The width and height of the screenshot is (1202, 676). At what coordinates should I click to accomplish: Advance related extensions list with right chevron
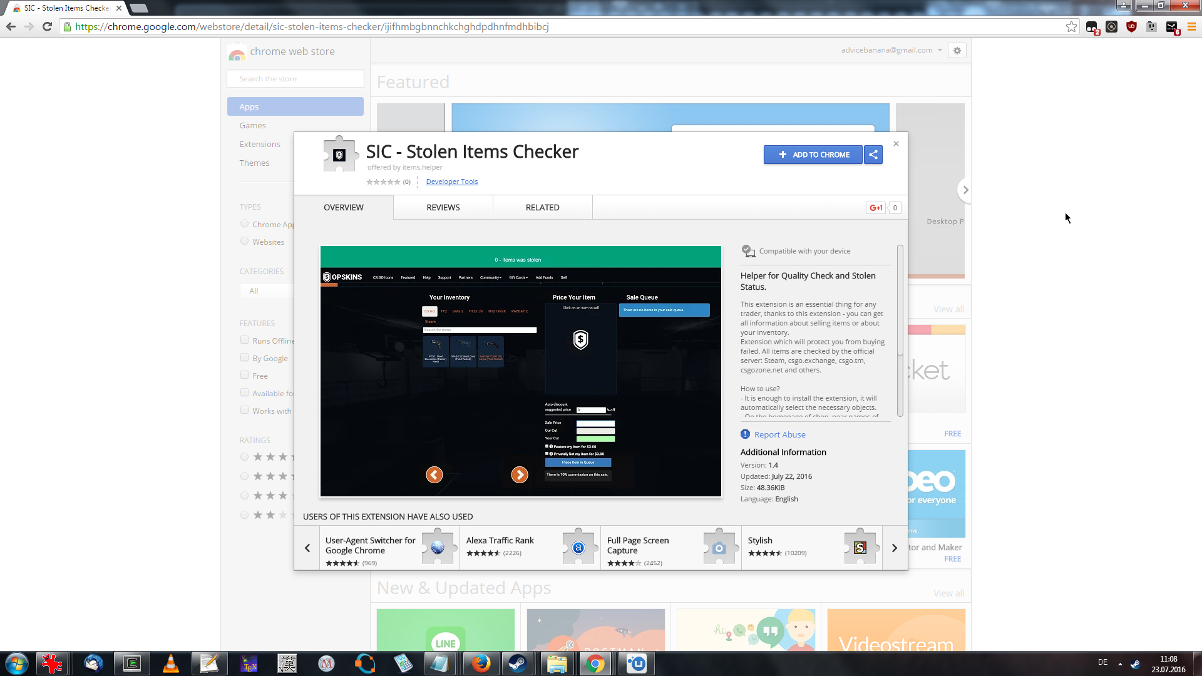894,548
